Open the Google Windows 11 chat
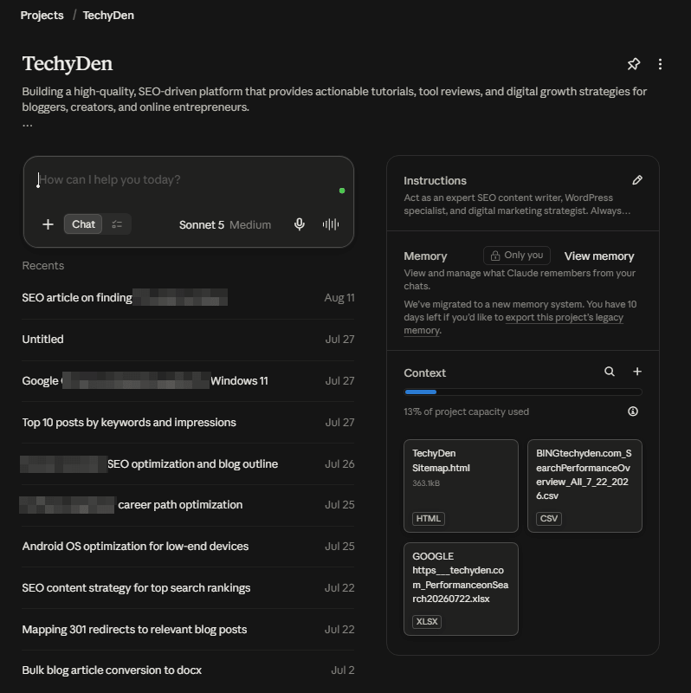The image size is (691, 693). click(x=188, y=381)
